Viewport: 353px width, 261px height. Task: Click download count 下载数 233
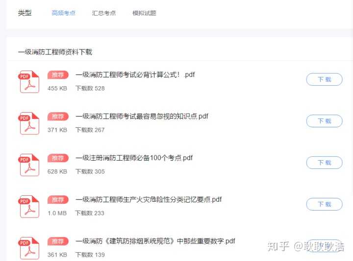coord(90,213)
